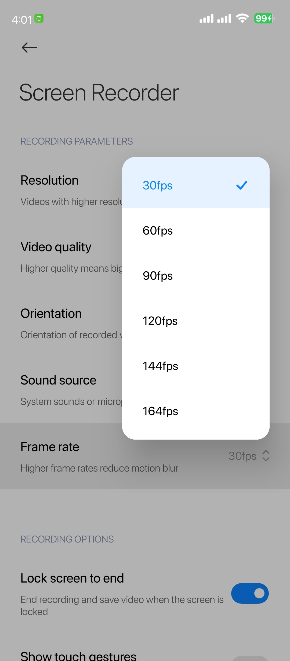Select 120fps in the popup
This screenshot has height=661, width=290.
(x=160, y=321)
